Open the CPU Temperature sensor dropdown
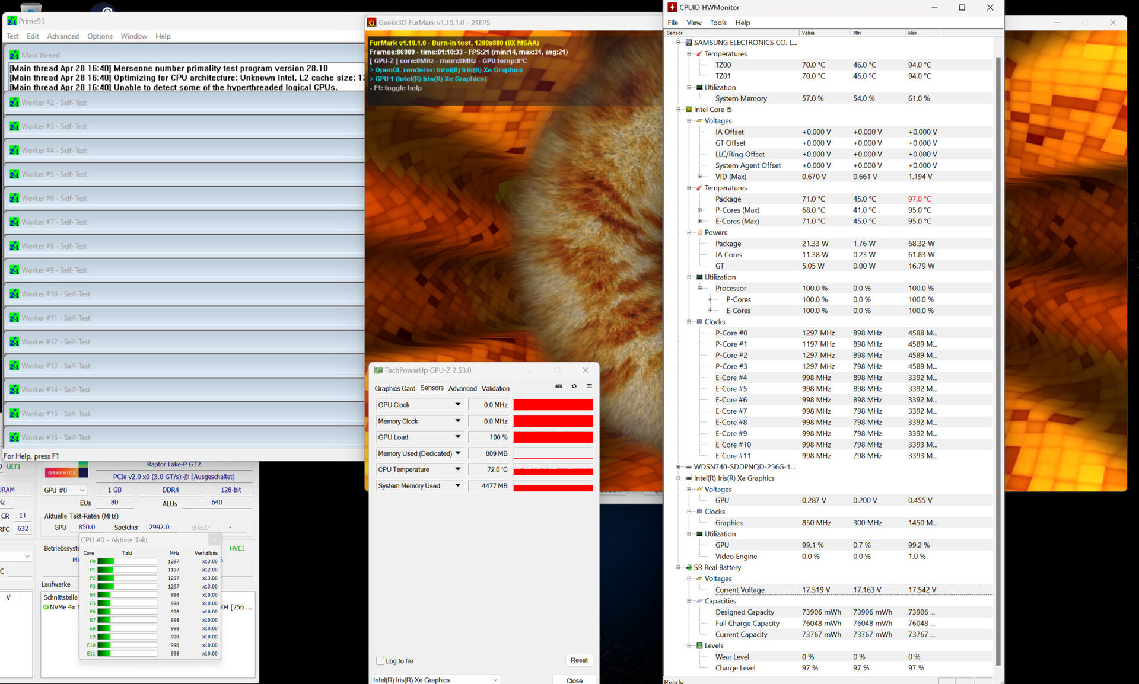This screenshot has height=684, width=1139. (458, 469)
